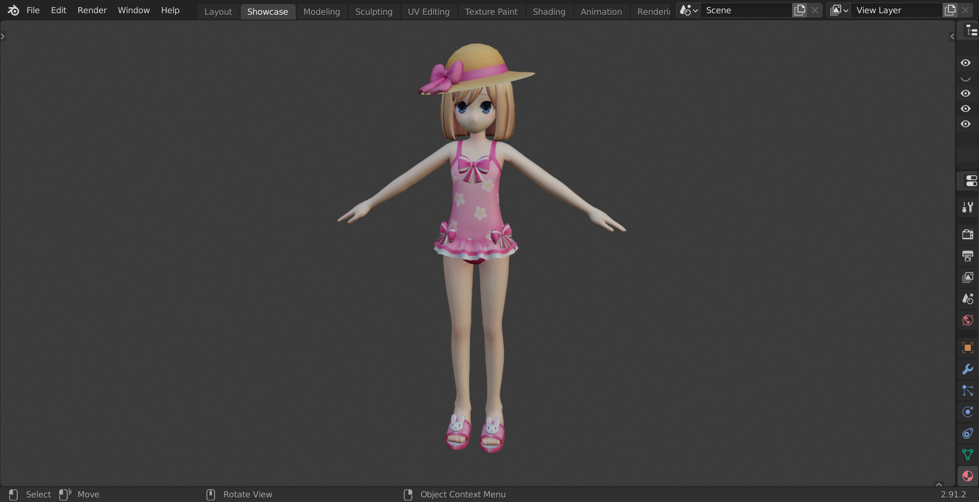Click the new scene button
The image size is (979, 502).
[800, 10]
